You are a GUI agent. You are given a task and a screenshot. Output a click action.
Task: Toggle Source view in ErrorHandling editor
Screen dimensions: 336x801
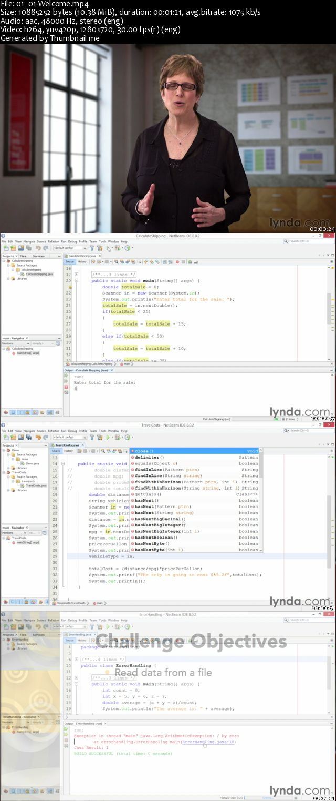(x=70, y=640)
